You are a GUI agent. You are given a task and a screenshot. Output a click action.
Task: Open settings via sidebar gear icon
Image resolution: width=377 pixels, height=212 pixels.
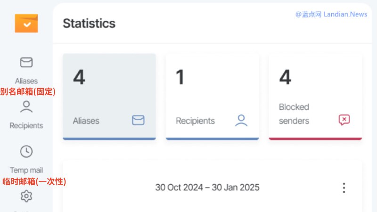(26, 196)
